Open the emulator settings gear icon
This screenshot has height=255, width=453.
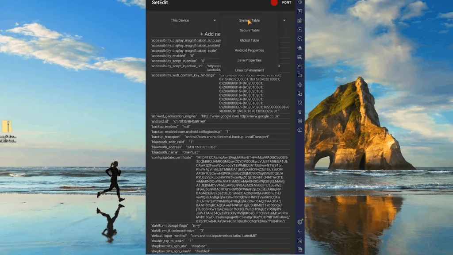click(x=300, y=222)
